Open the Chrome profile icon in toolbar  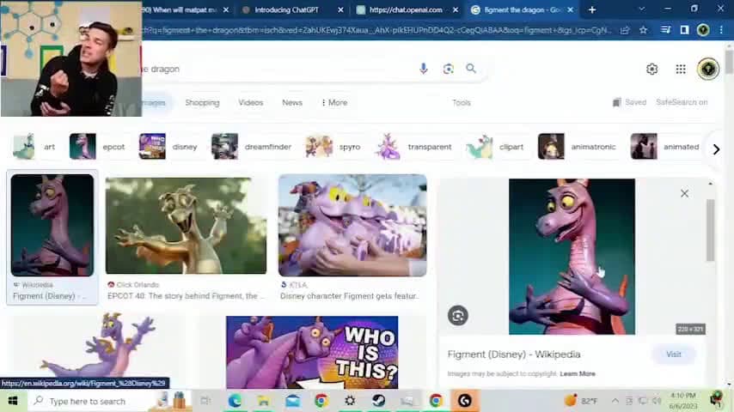point(703,30)
